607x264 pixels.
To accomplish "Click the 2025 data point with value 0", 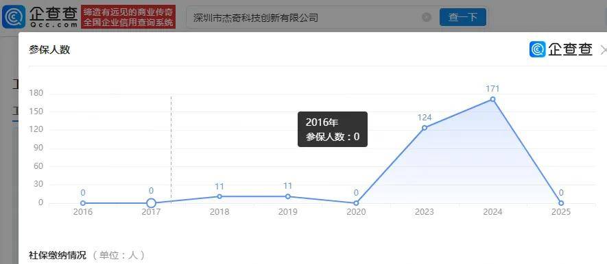I will tap(561, 203).
